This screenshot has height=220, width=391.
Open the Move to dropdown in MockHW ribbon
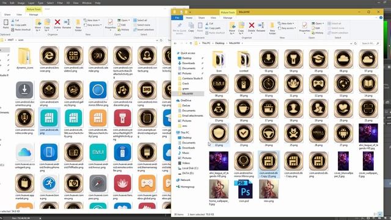coord(232,33)
